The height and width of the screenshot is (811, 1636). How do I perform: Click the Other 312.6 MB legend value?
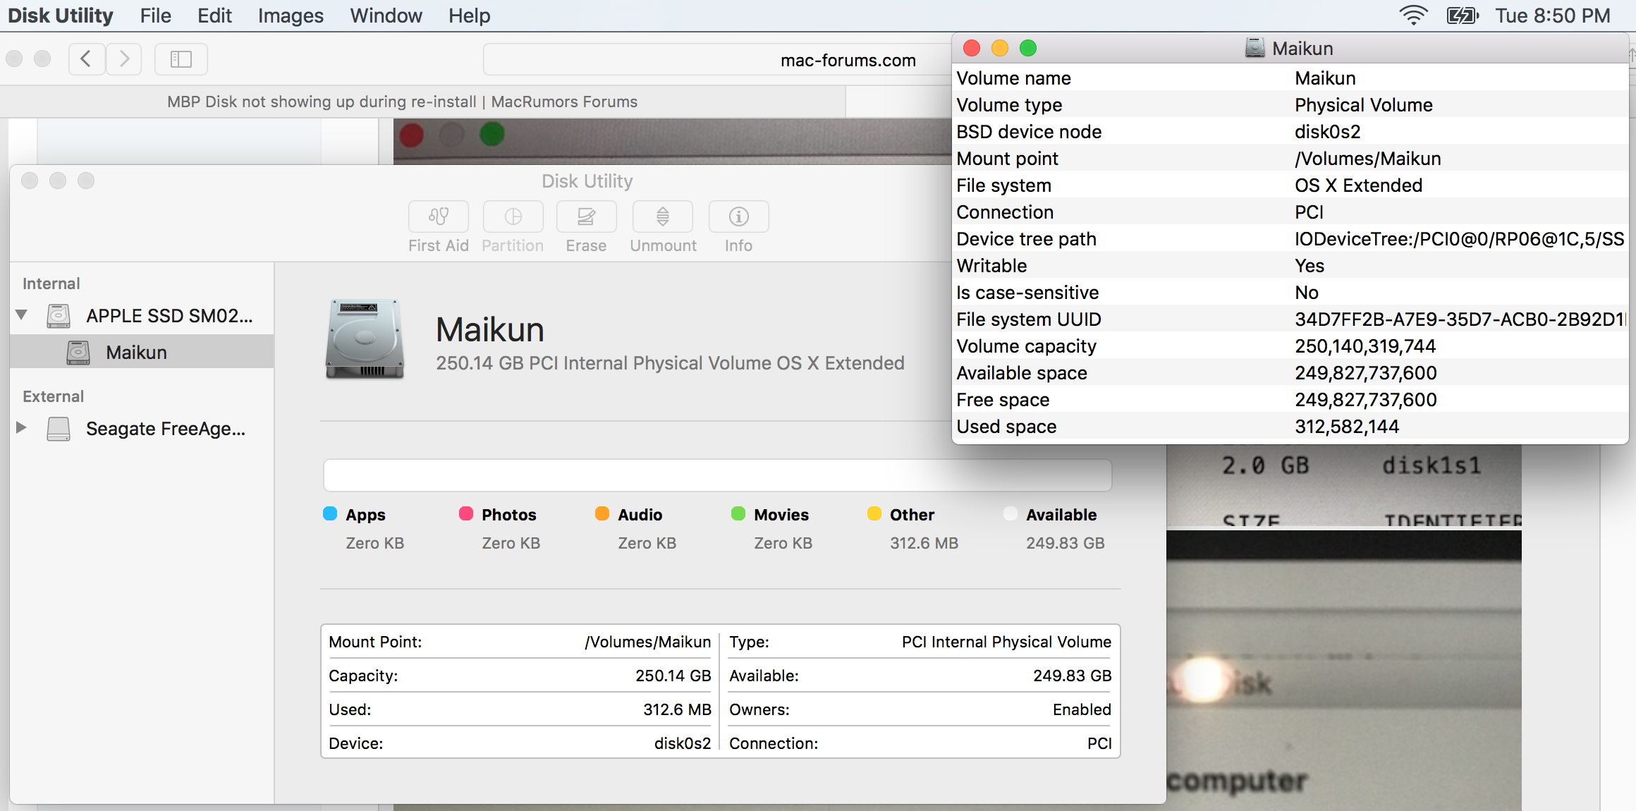[924, 543]
